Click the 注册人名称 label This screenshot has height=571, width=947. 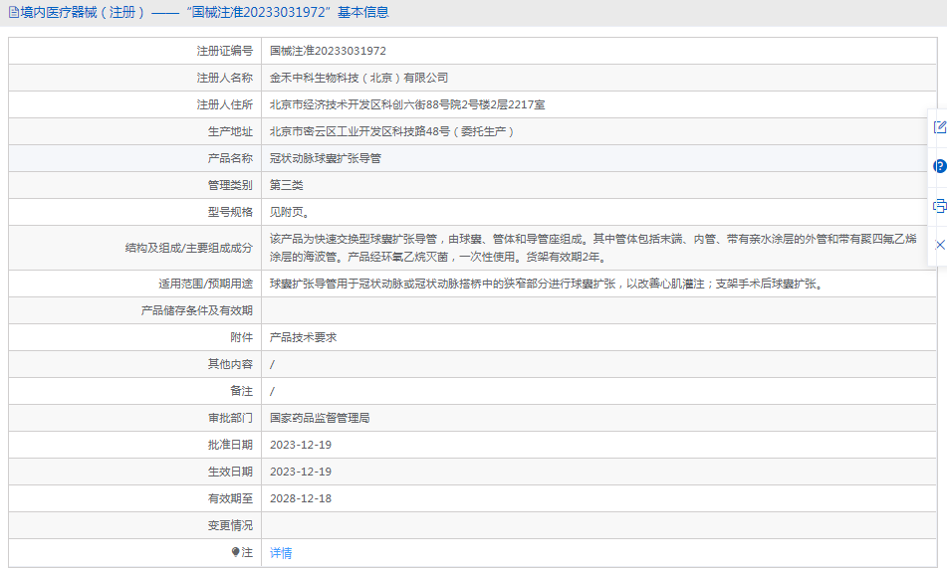tap(225, 78)
